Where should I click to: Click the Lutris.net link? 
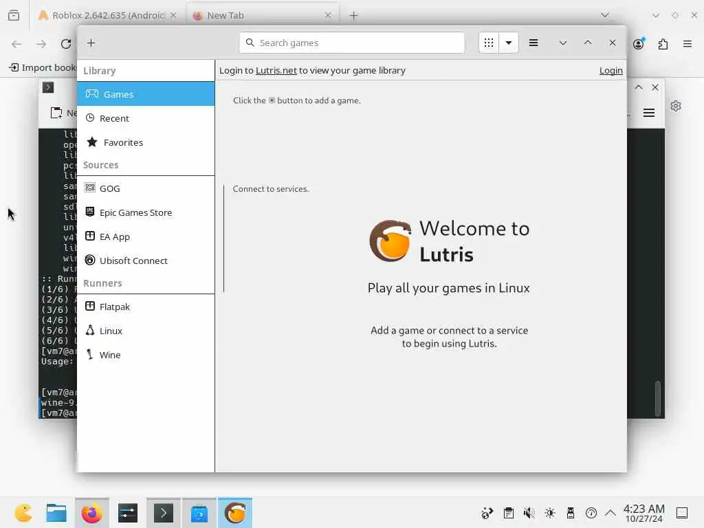(276, 71)
